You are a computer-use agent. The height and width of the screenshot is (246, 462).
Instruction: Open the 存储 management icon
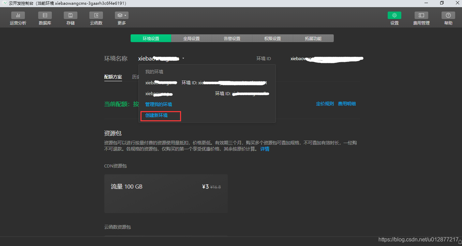click(x=70, y=18)
